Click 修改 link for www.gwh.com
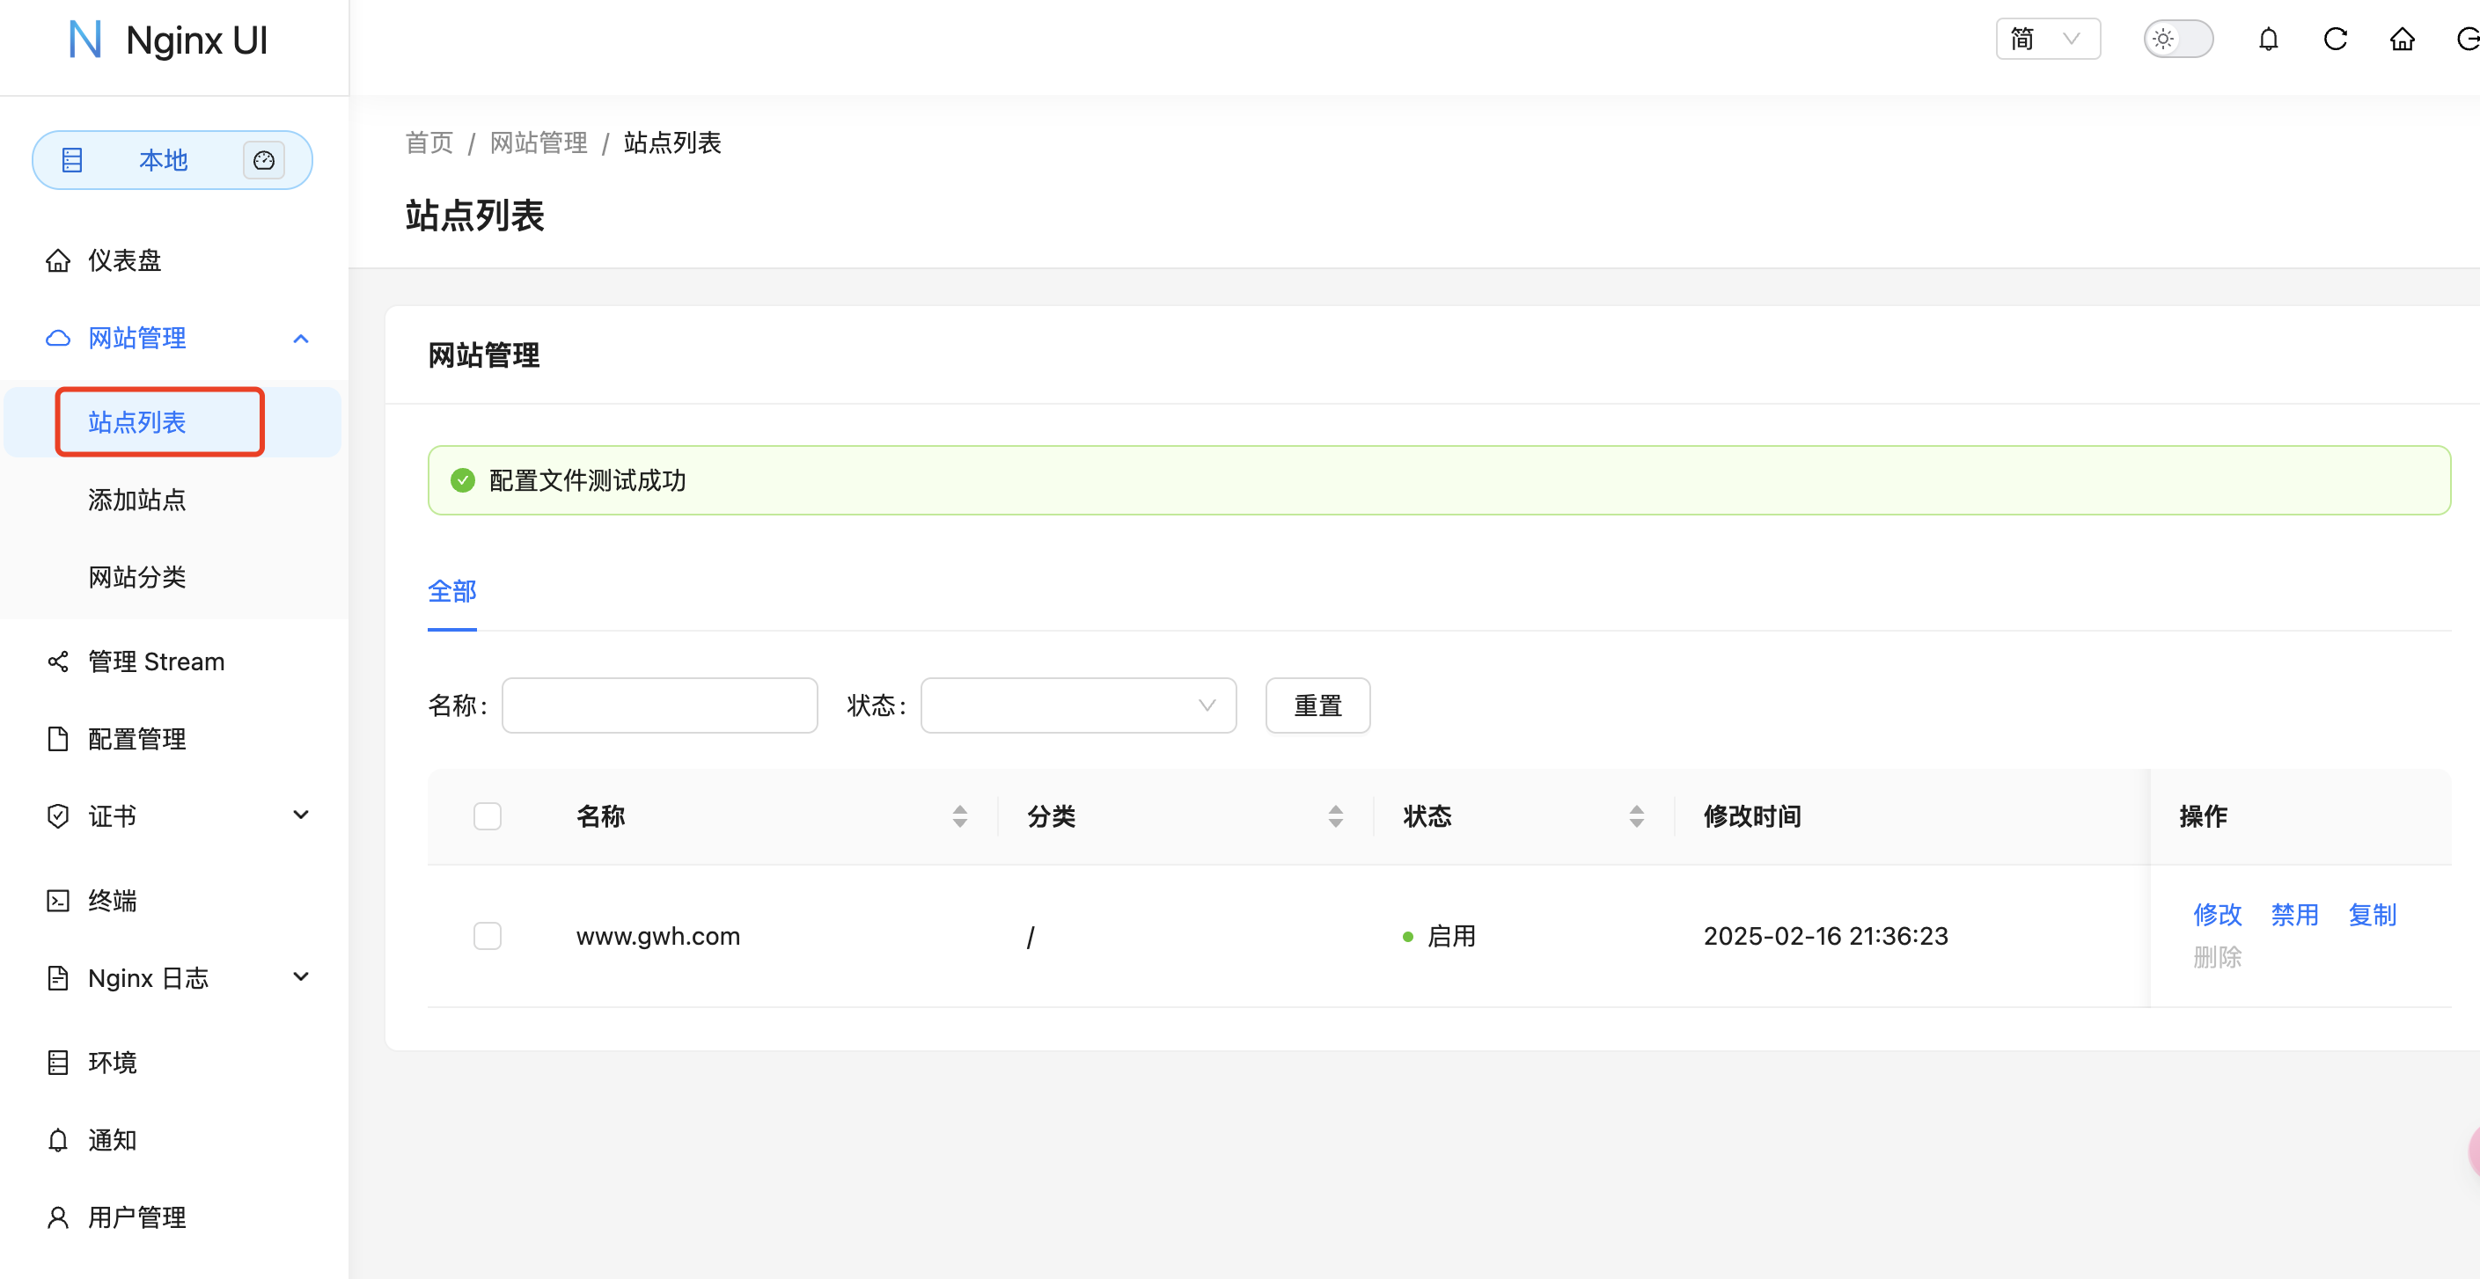This screenshot has height=1279, width=2480. click(x=2217, y=914)
